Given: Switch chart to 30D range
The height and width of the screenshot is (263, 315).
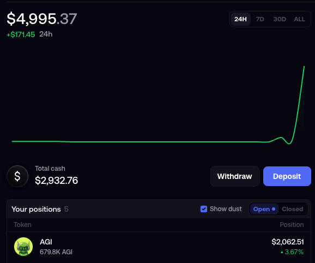Looking at the screenshot, I should coord(280,19).
